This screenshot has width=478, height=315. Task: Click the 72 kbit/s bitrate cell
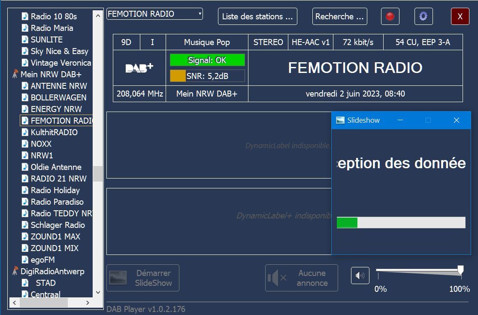[x=358, y=42]
